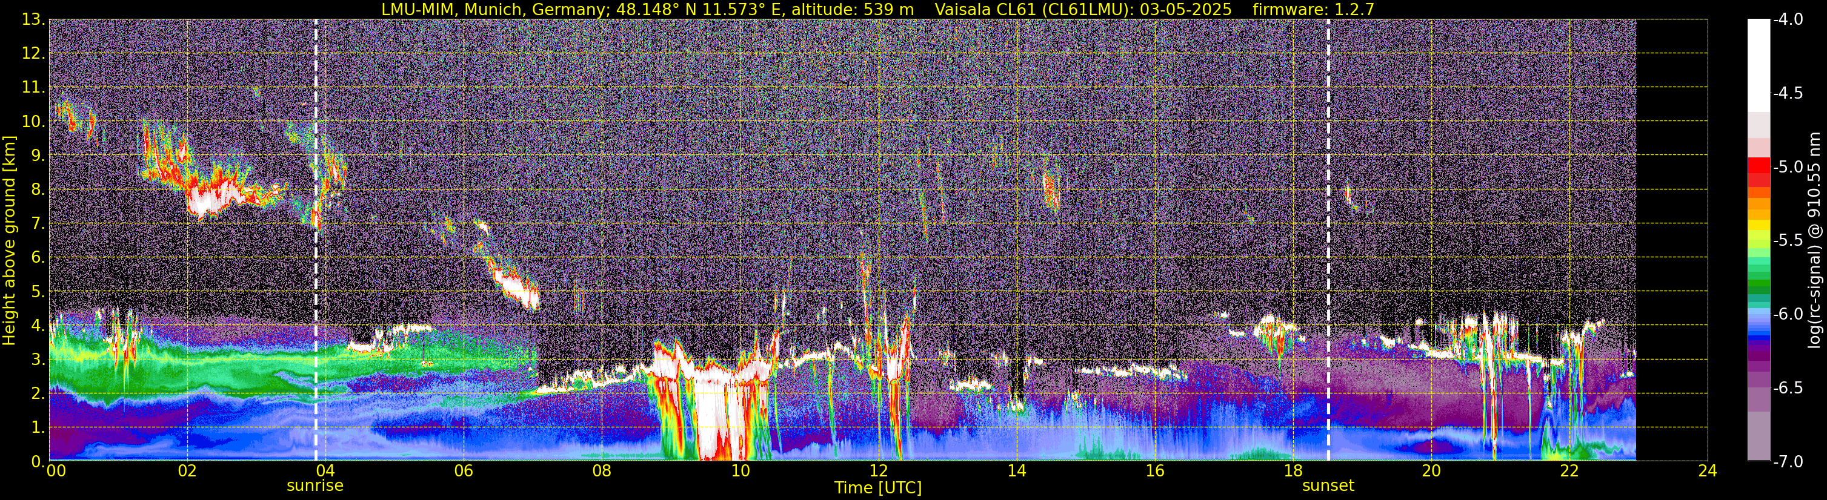The height and width of the screenshot is (500, 1827).
Task: Click the '12' time axis tick label at bottom
Action: coord(878,471)
